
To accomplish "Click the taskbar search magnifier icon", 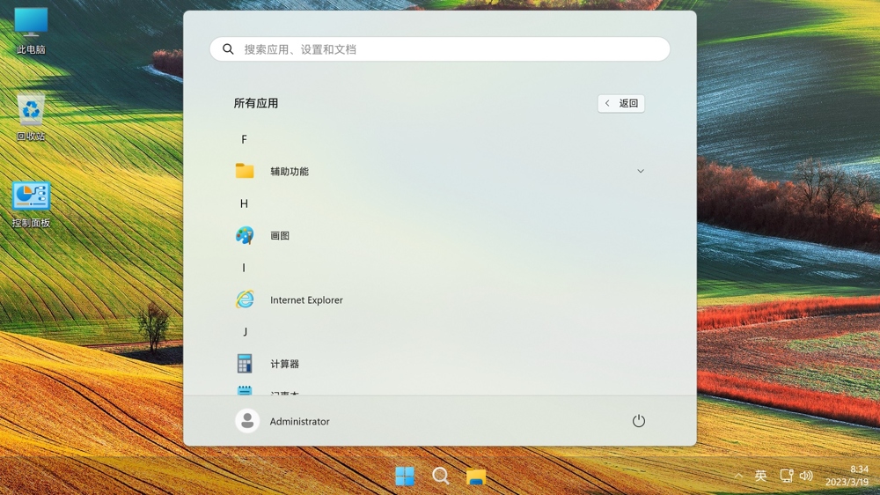I will [441, 477].
